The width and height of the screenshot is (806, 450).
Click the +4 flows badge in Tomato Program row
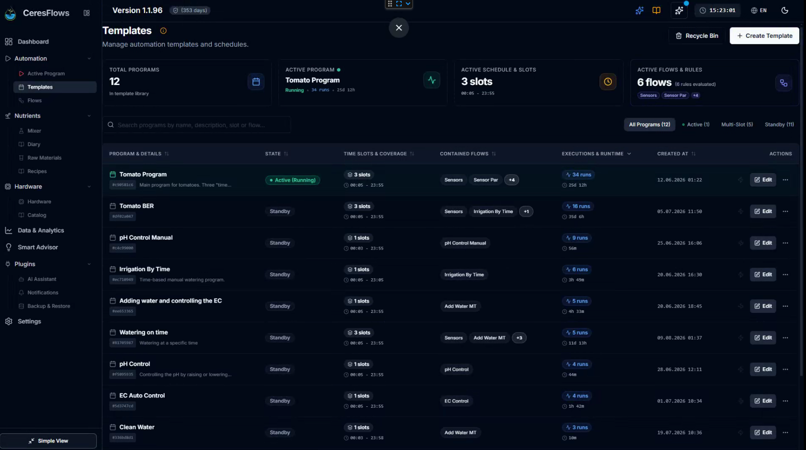coord(511,180)
